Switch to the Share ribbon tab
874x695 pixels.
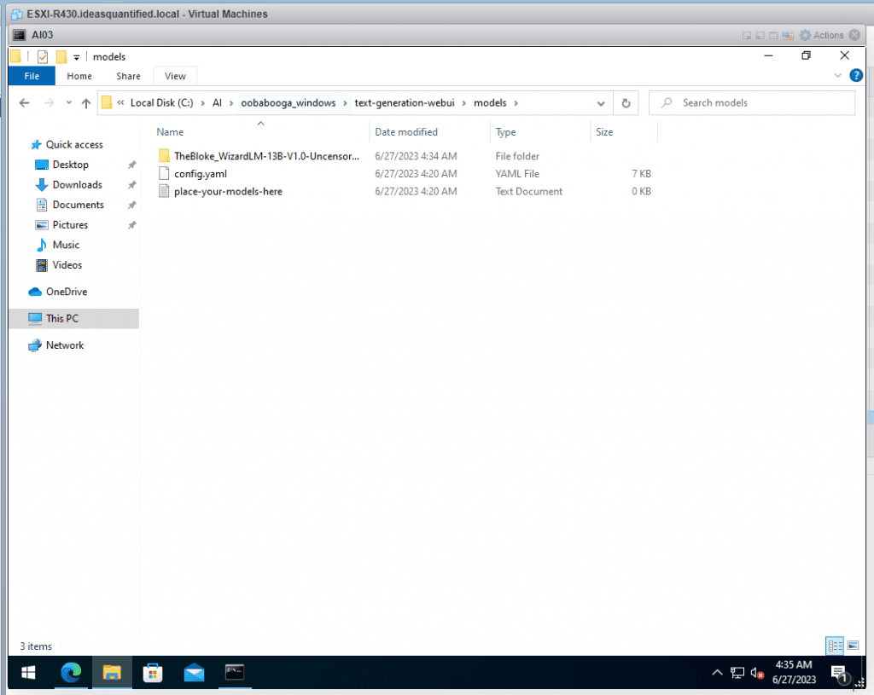(x=128, y=76)
